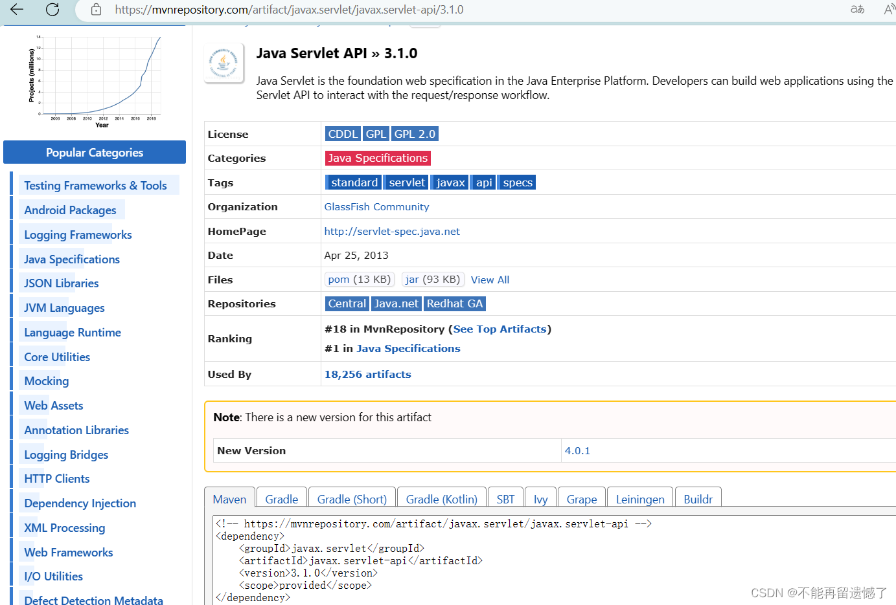This screenshot has height=605, width=896.
Task: Open the Gradle (Short) tab
Action: coord(352,499)
